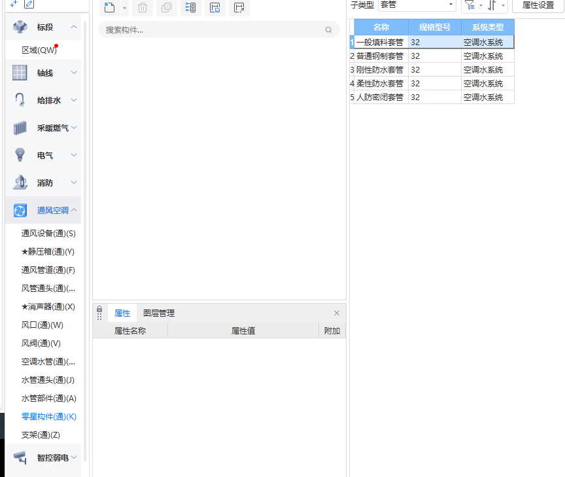Open the filter dropdown arrow
This screenshot has width=565, height=477.
[481, 5]
